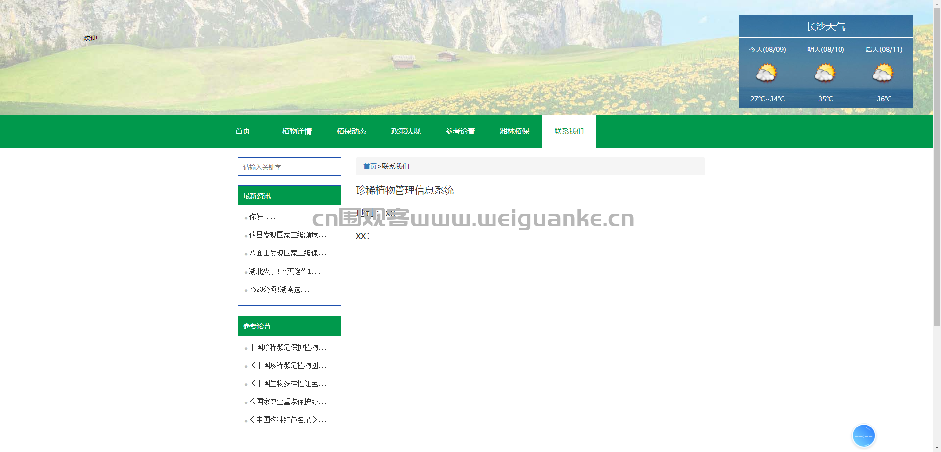Open news item 八面山发现国家二级保
This screenshot has width=941, height=452.
point(288,253)
